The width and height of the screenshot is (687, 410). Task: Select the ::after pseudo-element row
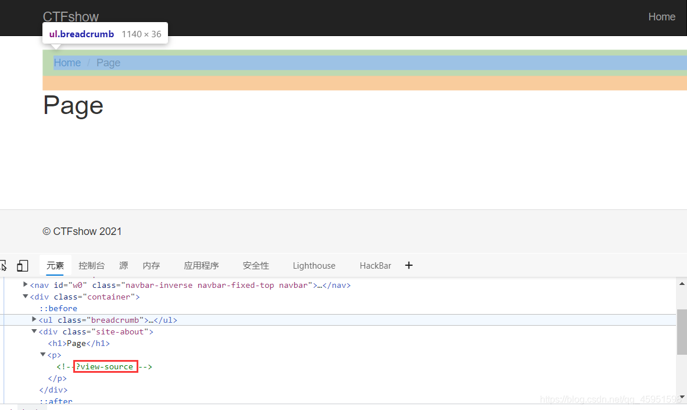point(56,401)
